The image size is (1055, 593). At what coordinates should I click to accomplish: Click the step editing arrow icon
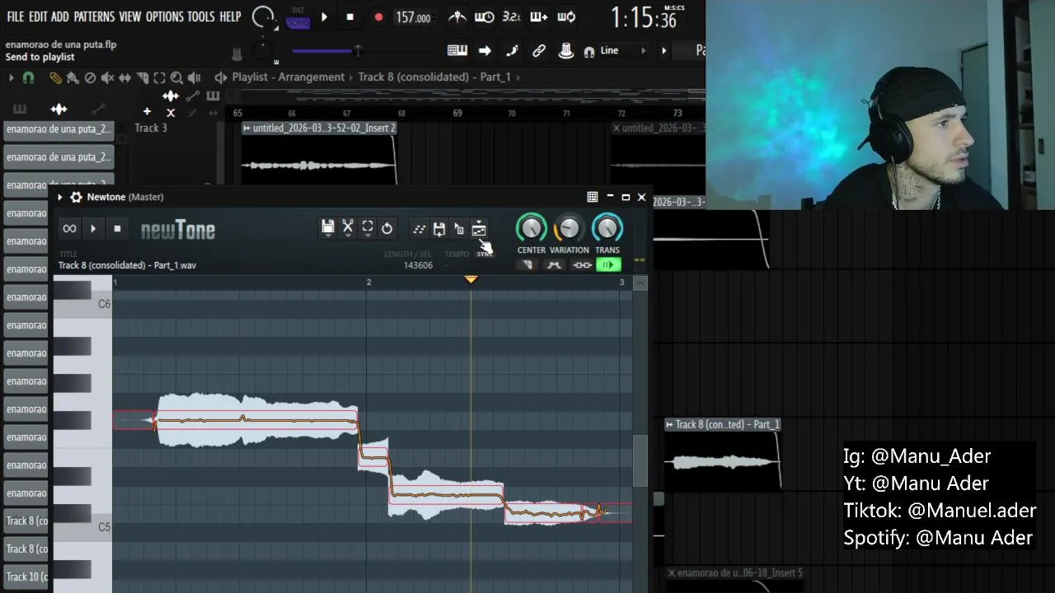pos(485,51)
